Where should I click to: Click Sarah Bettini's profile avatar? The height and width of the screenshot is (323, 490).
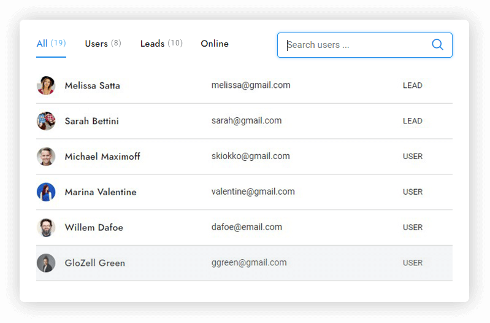46,121
